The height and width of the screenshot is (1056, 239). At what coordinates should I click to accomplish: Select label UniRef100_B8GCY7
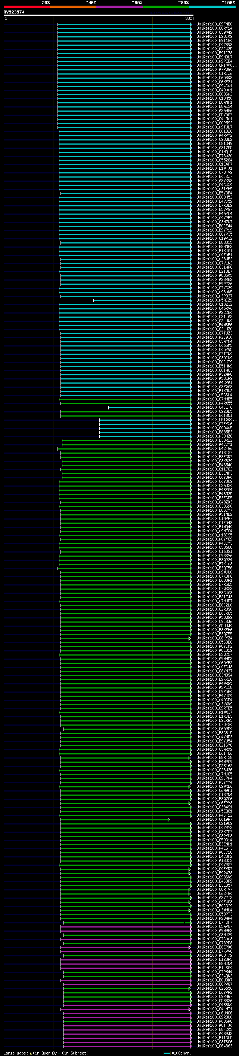click(x=214, y=510)
